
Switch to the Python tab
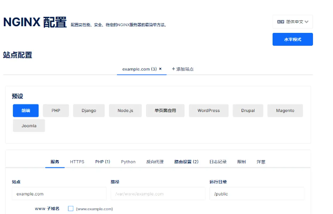pyautogui.click(x=128, y=162)
